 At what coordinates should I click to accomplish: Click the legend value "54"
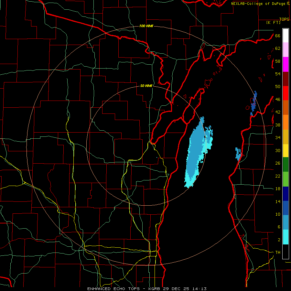point(278,74)
